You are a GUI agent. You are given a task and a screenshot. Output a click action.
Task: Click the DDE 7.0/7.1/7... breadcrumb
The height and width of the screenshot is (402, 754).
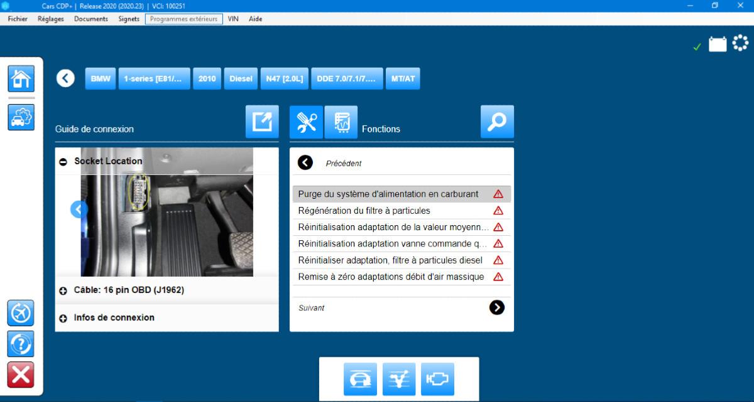[x=347, y=78]
